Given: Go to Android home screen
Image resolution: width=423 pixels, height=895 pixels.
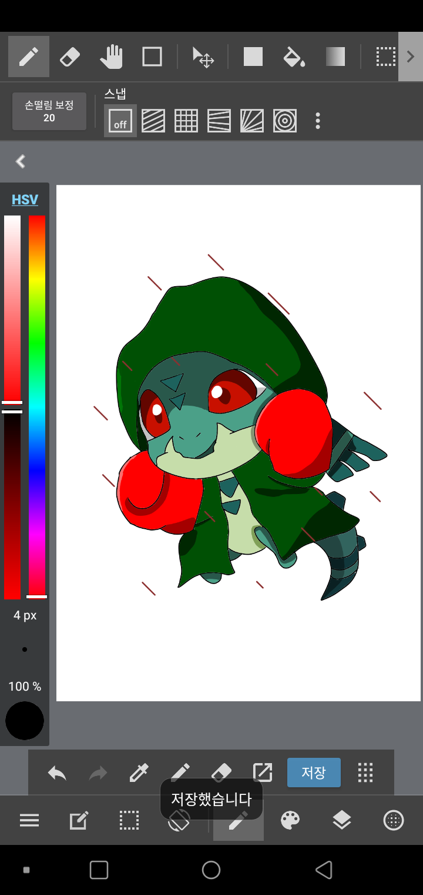Looking at the screenshot, I should pos(211,870).
